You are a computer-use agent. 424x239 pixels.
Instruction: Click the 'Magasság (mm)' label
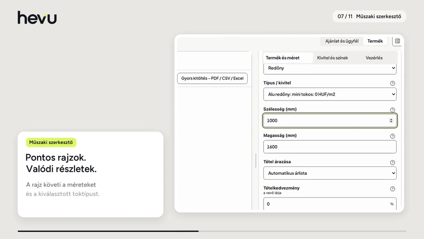click(x=280, y=135)
